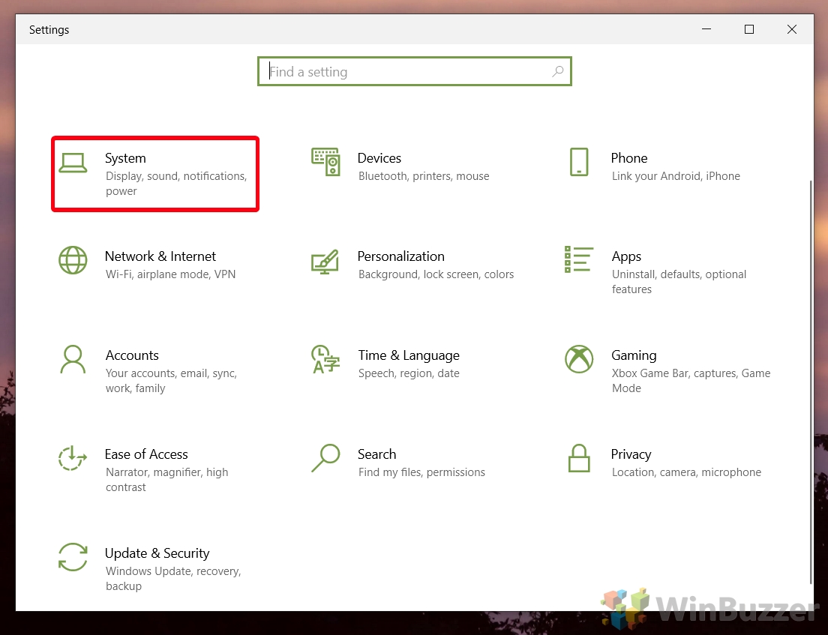Click 'Your accounts, email, sync, work, family'

click(x=171, y=381)
